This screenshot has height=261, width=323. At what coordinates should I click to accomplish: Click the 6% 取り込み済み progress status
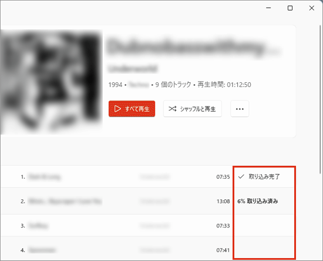click(x=258, y=201)
